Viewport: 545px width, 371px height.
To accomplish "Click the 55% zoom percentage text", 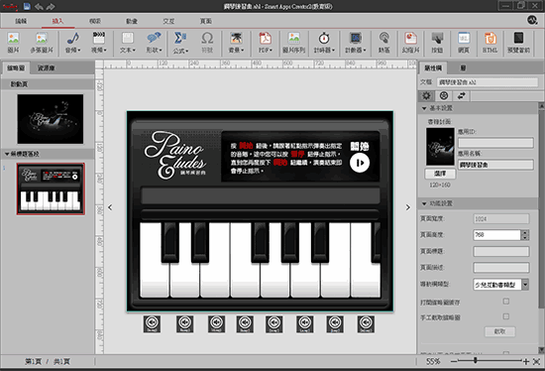I will pos(433,362).
